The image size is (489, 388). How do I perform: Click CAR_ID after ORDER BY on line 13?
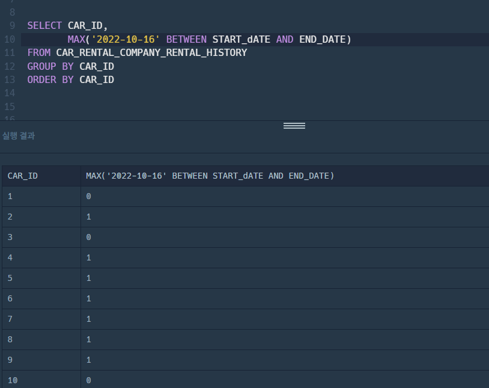point(97,79)
